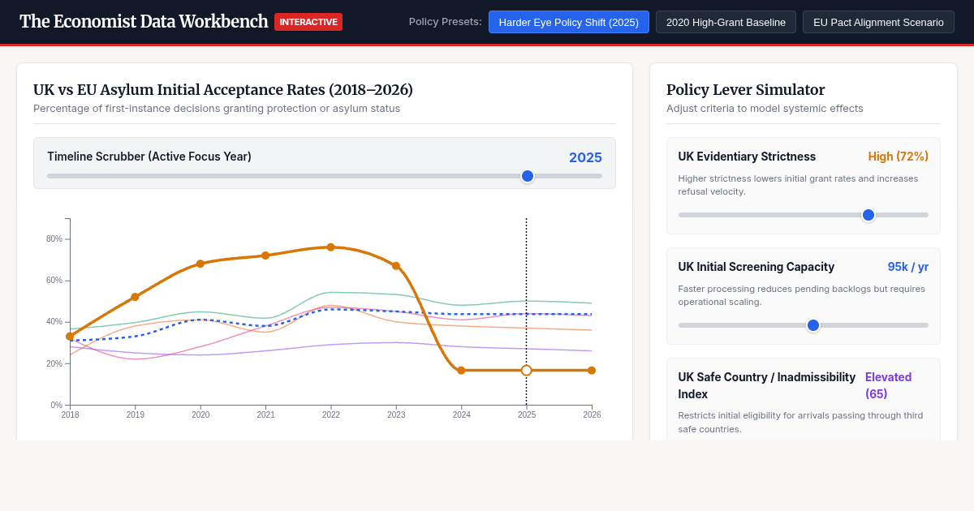Click the 2018 orange data point

pos(70,337)
